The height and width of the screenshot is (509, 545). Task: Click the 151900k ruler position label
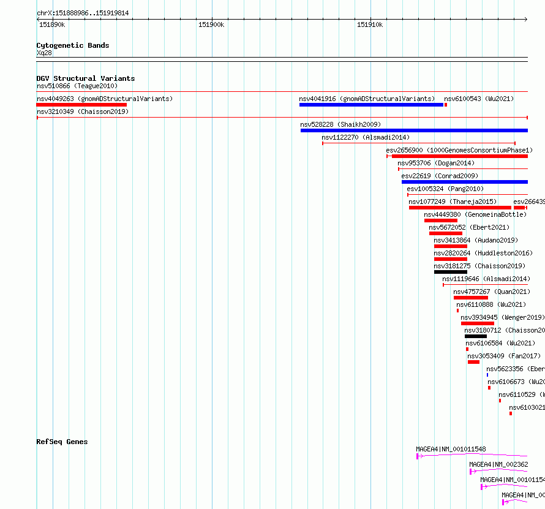tap(211, 25)
